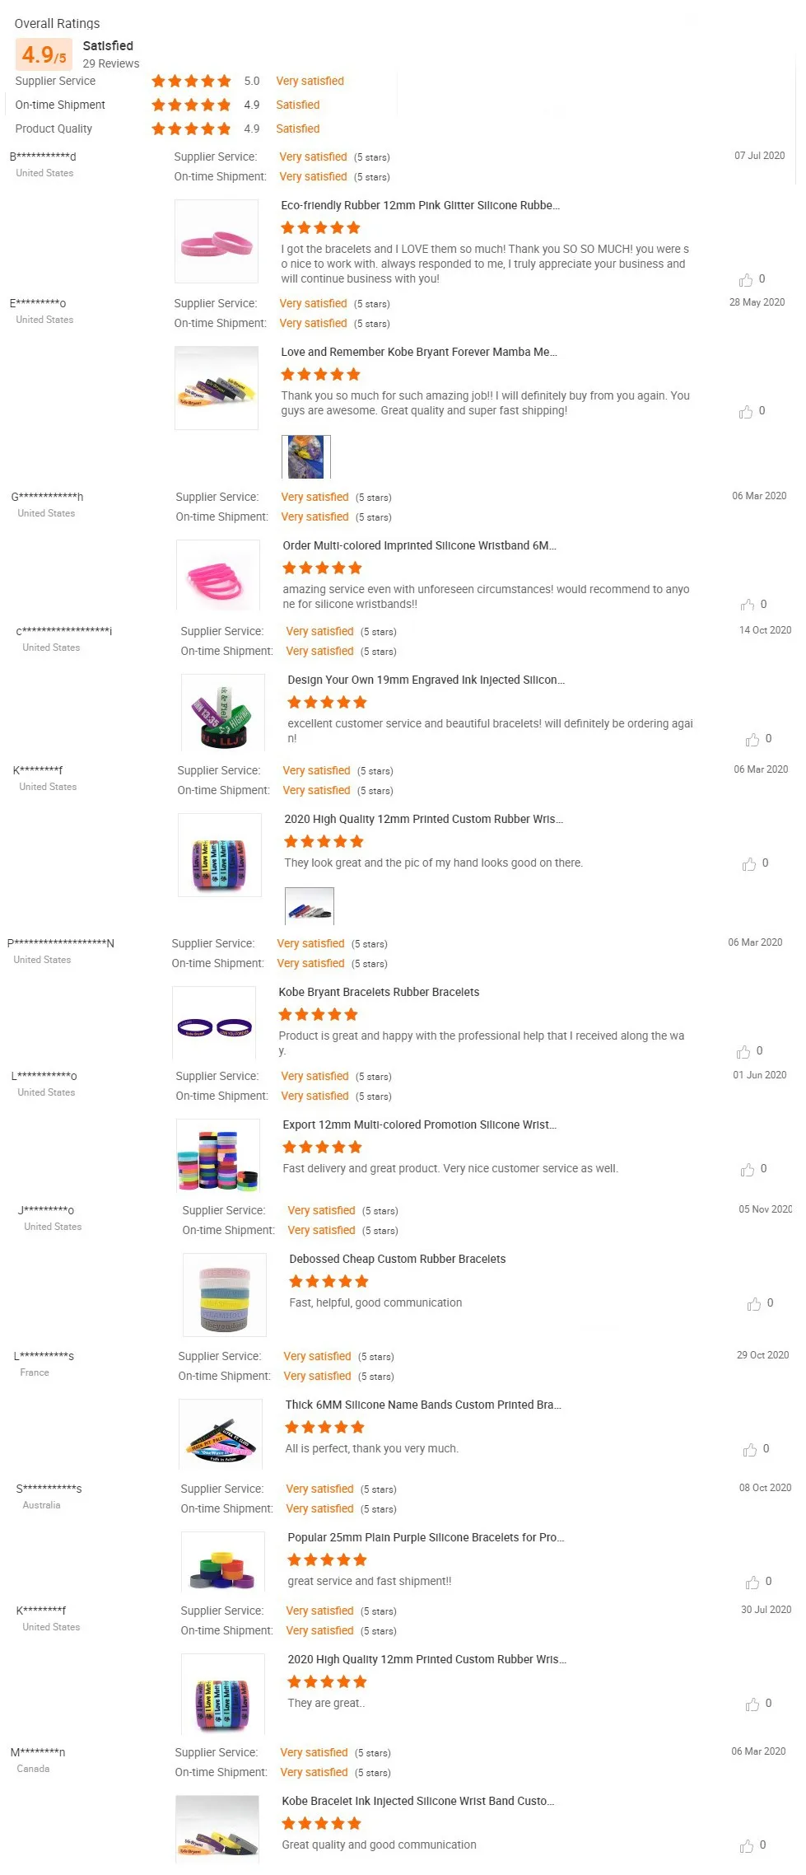Image resolution: width=806 pixels, height=1875 pixels.
Task: Like the 'Fast, helpful, good communication' review
Action: [754, 1304]
